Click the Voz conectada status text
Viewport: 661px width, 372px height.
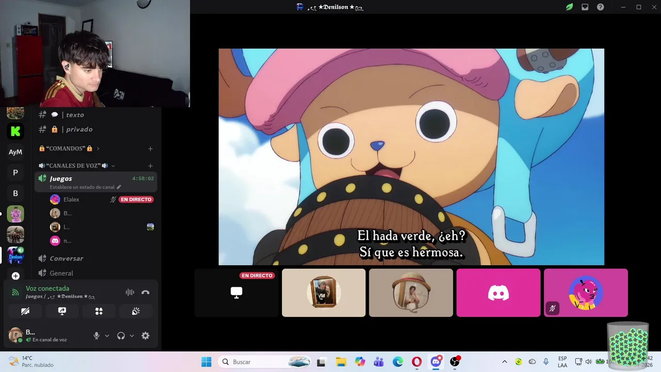pos(48,288)
